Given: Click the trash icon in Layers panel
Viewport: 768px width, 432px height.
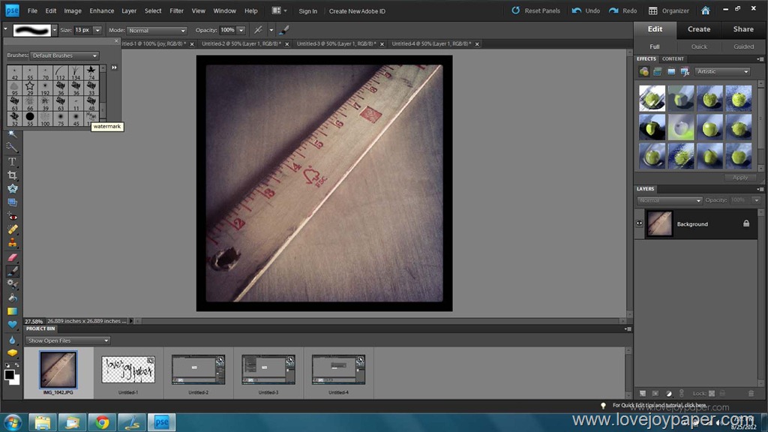Looking at the screenshot, I should (x=751, y=393).
